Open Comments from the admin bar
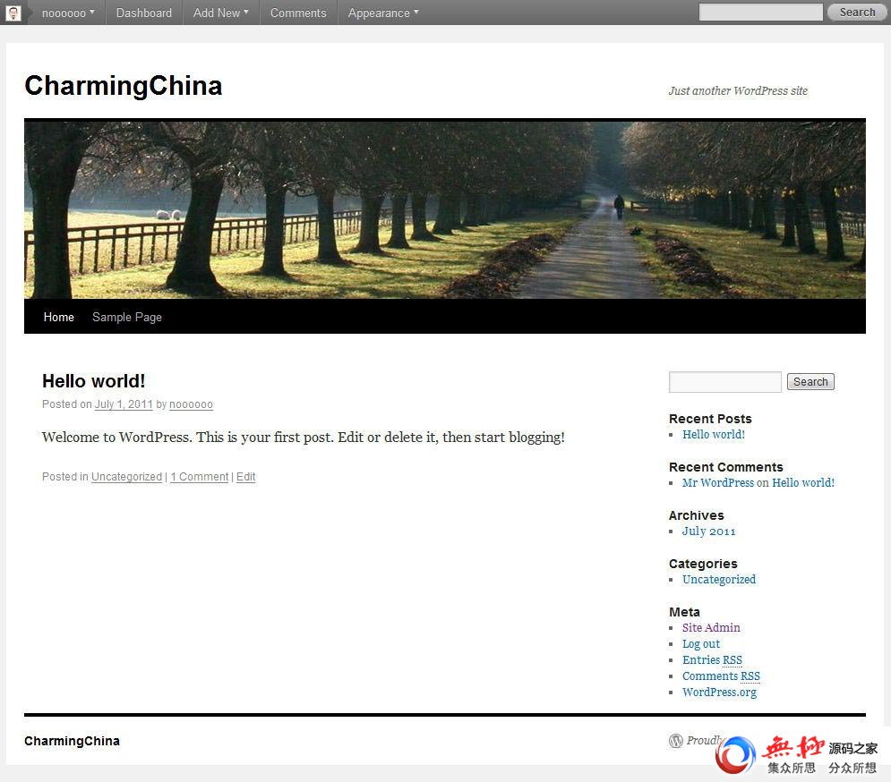This screenshot has height=782, width=891. pos(298,13)
